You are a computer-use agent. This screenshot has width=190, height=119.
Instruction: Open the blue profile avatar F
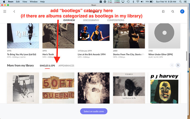click(x=182, y=11)
